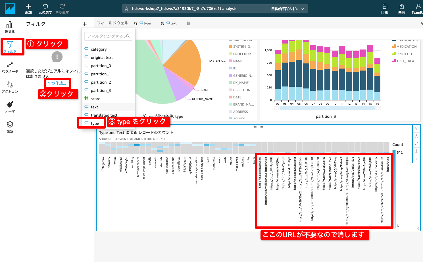Image resolution: width=423 pixels, height=262 pixels.
Task: Select partition_1 field in filter list
Action: (108, 74)
